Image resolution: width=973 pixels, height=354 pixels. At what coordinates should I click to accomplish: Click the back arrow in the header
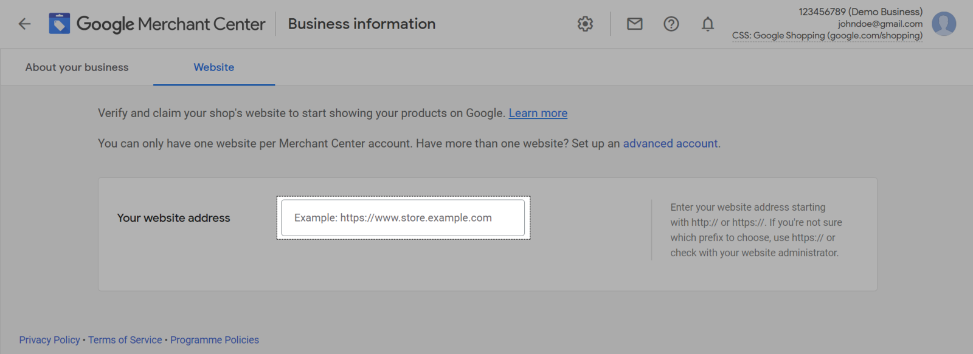click(x=24, y=24)
